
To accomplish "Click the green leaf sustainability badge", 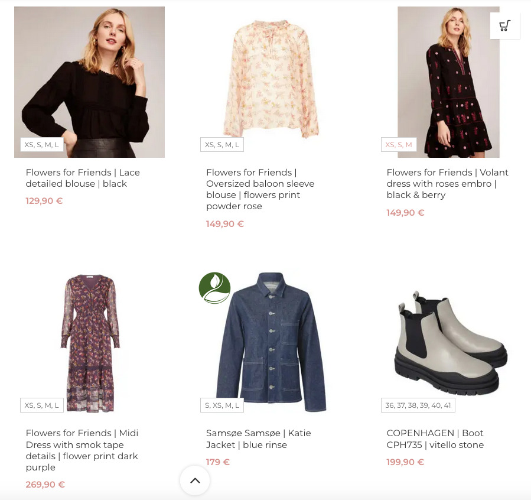I will coord(214,288).
